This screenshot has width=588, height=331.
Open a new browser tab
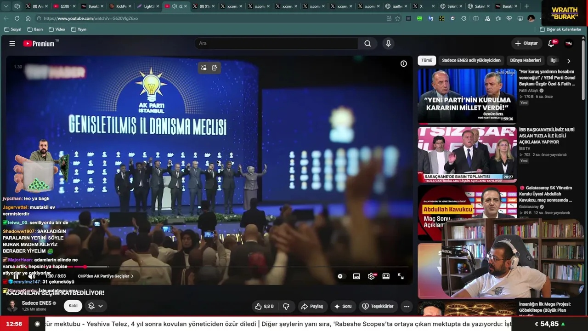526,6
